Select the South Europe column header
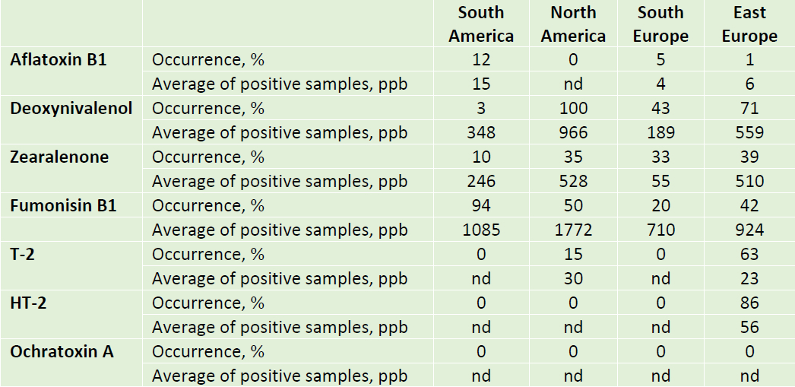Viewport: 795px width, 387px height. 660,24
